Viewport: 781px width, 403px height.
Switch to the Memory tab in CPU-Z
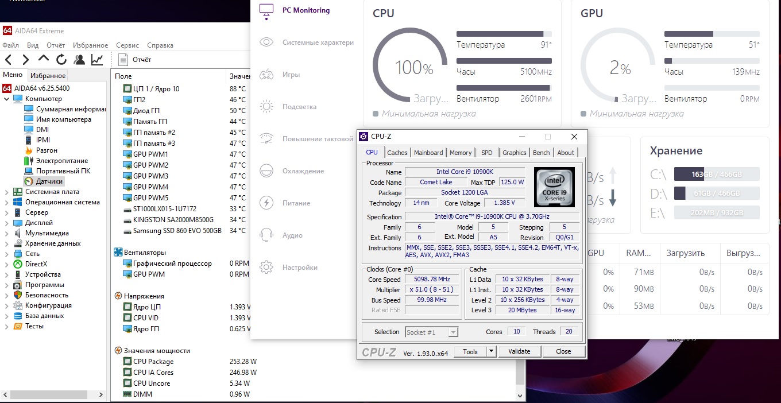[461, 153]
